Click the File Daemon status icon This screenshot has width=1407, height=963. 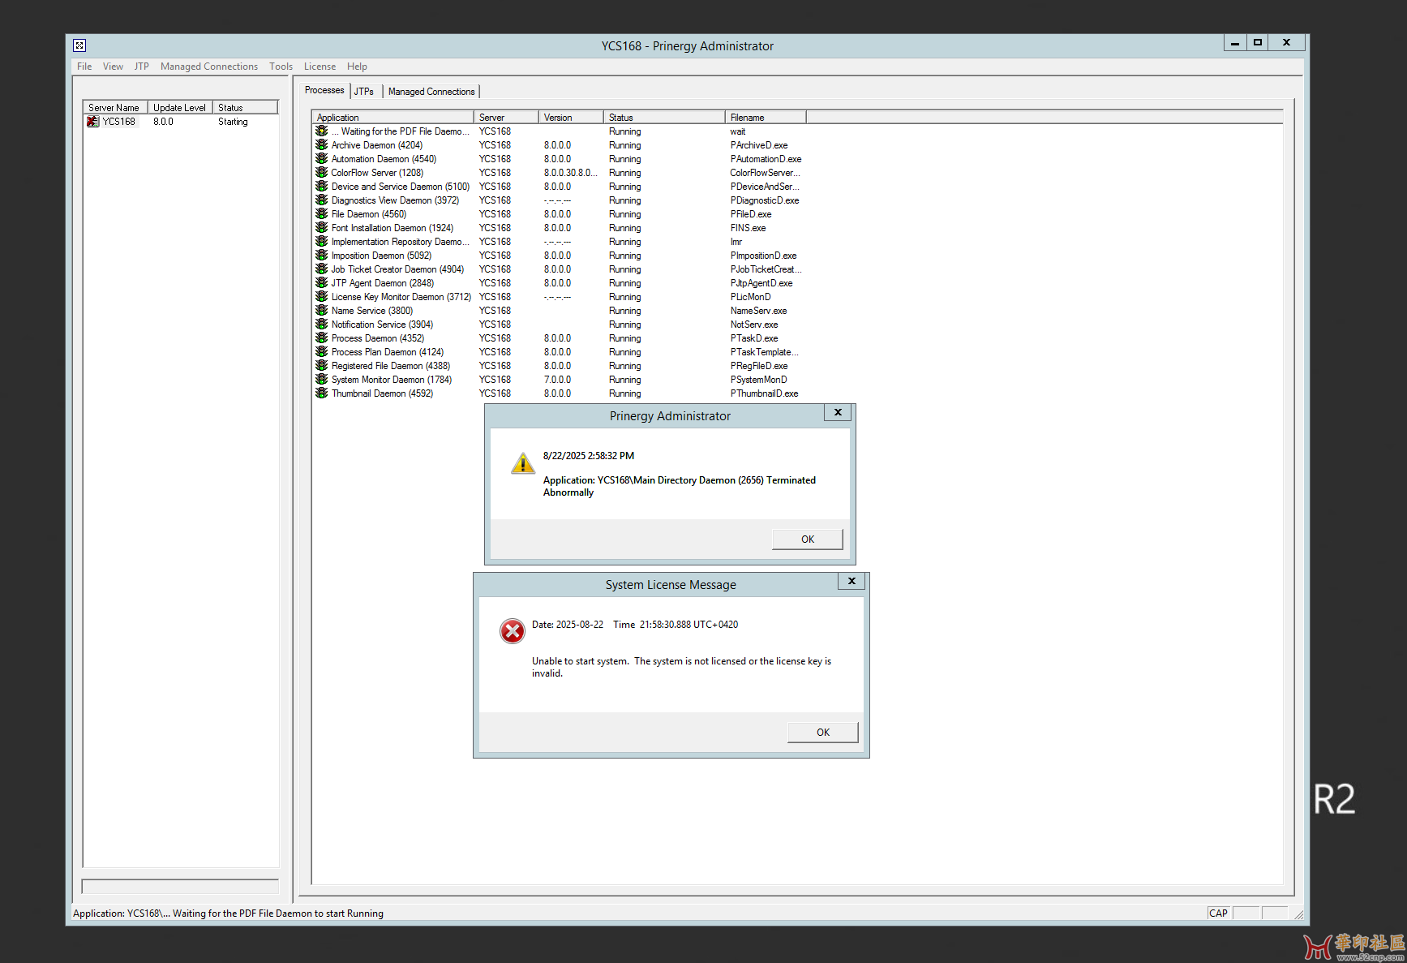click(x=322, y=214)
